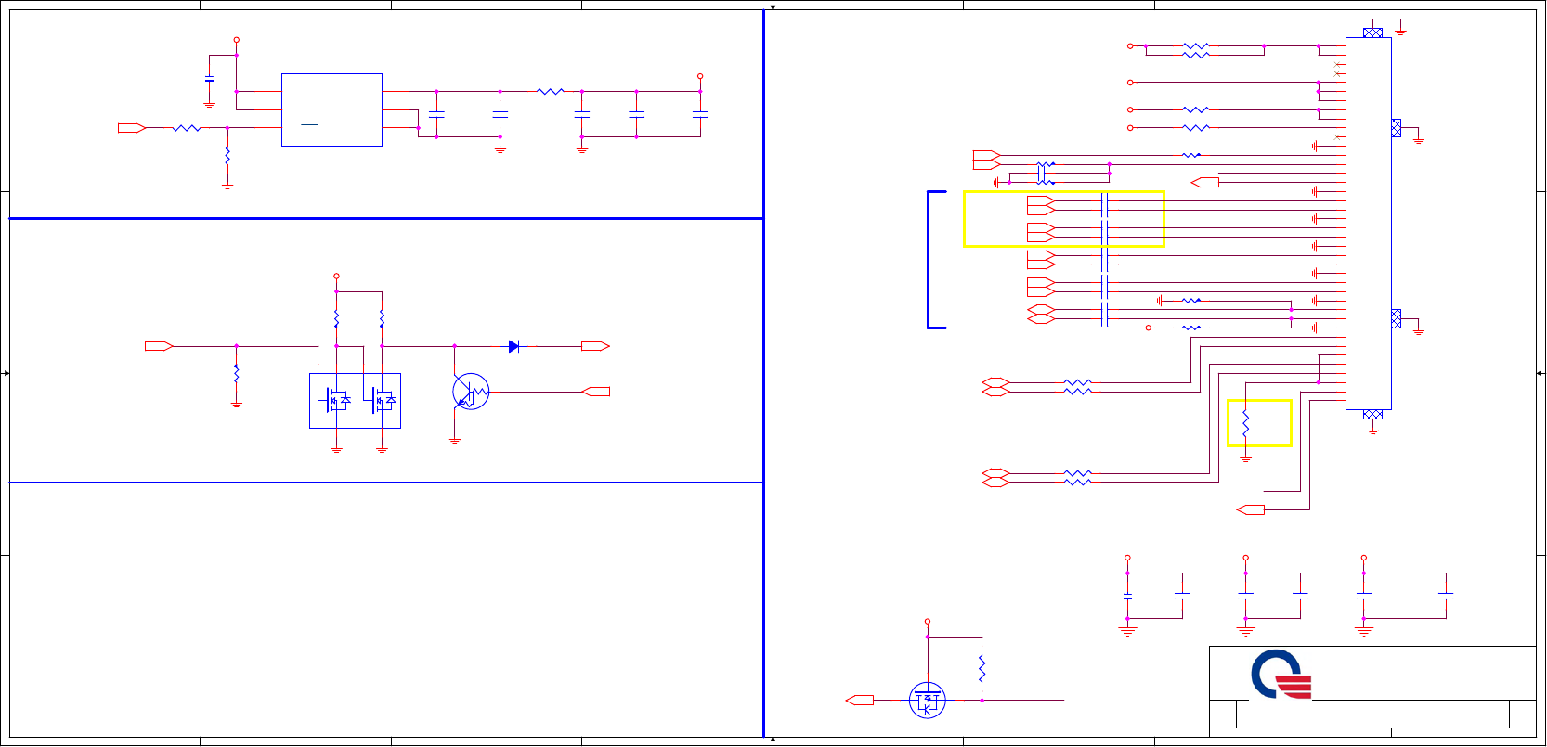Select the circled MOSFET at bottom center
1547x747 pixels.
pos(927,701)
